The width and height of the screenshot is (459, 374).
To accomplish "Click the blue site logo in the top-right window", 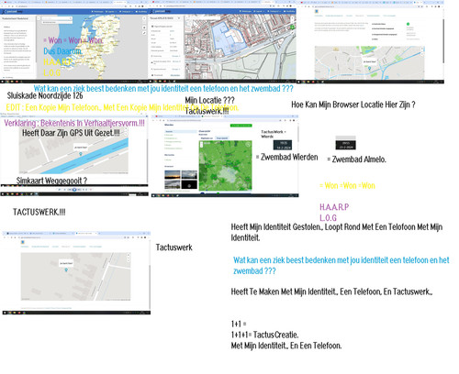I will pyautogui.click(x=318, y=11).
